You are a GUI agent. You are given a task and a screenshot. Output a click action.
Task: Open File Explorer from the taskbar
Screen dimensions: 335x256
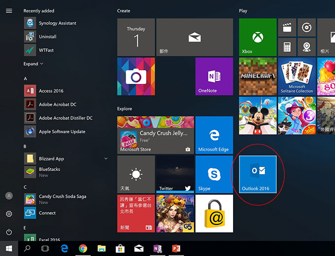click(x=101, y=249)
